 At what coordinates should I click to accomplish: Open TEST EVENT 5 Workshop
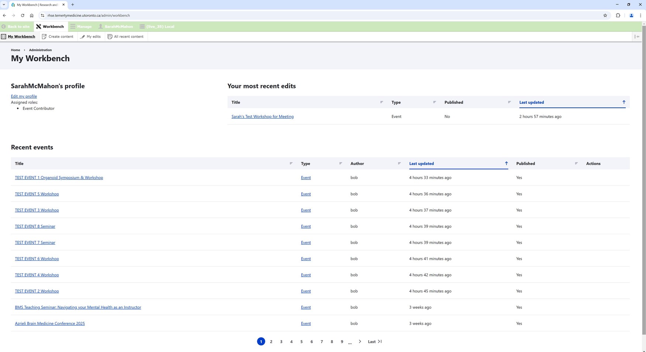point(37,194)
